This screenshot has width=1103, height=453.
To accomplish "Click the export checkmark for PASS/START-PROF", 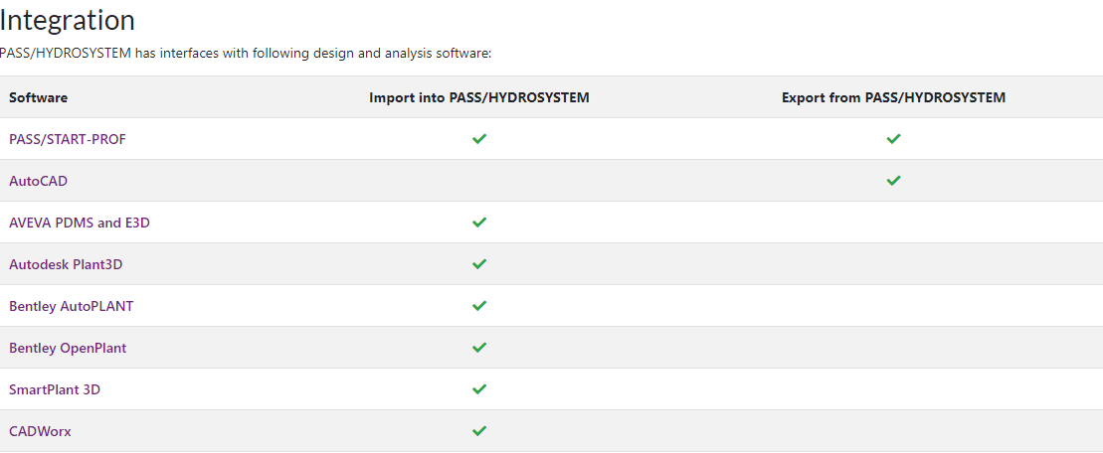I will (x=893, y=139).
